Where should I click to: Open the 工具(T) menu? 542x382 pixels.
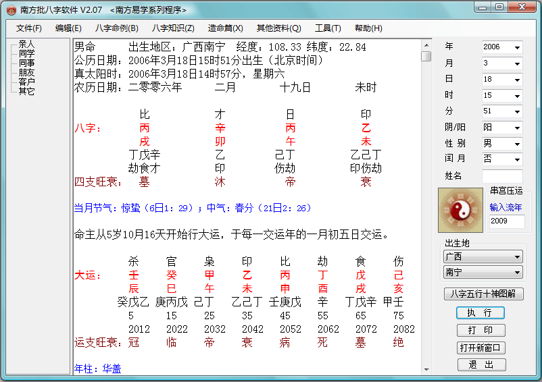coord(328,28)
